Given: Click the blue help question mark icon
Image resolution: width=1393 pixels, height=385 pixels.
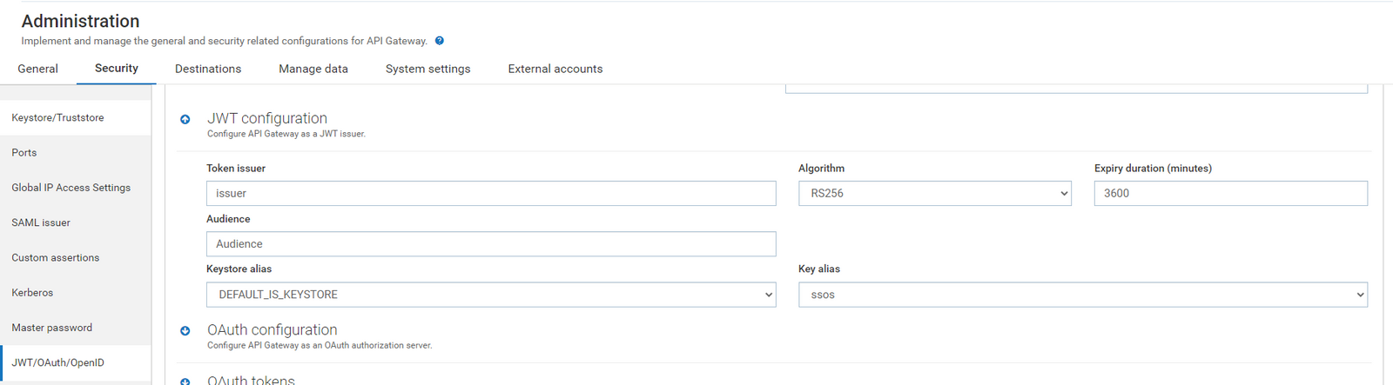Looking at the screenshot, I should click(440, 41).
